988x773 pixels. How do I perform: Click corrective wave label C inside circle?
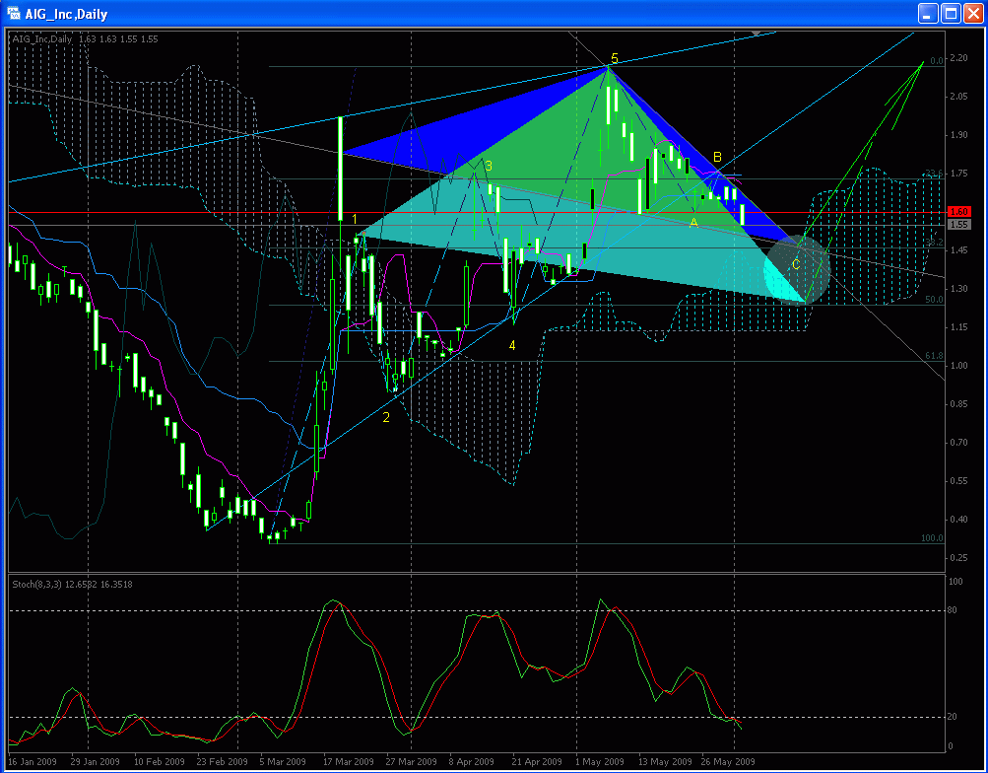pos(796,265)
